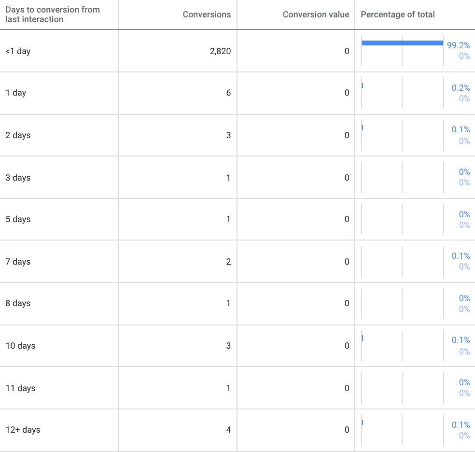Click the "5 days" row label

[x=18, y=219]
